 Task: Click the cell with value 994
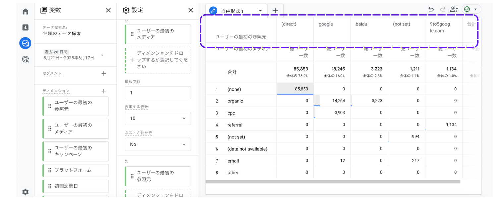tap(406, 137)
